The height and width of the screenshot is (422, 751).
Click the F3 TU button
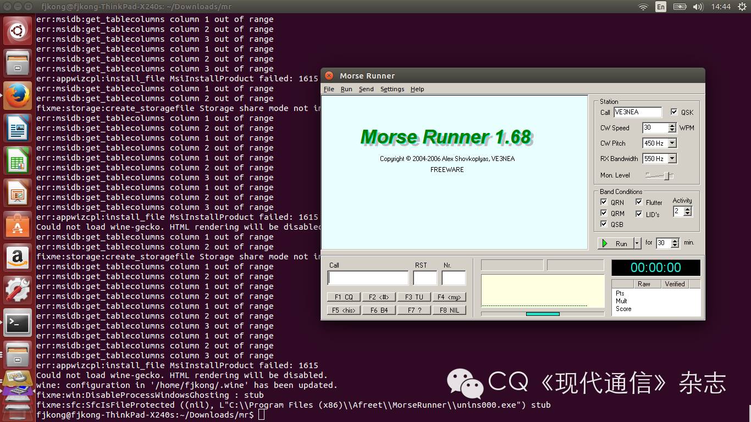point(414,297)
